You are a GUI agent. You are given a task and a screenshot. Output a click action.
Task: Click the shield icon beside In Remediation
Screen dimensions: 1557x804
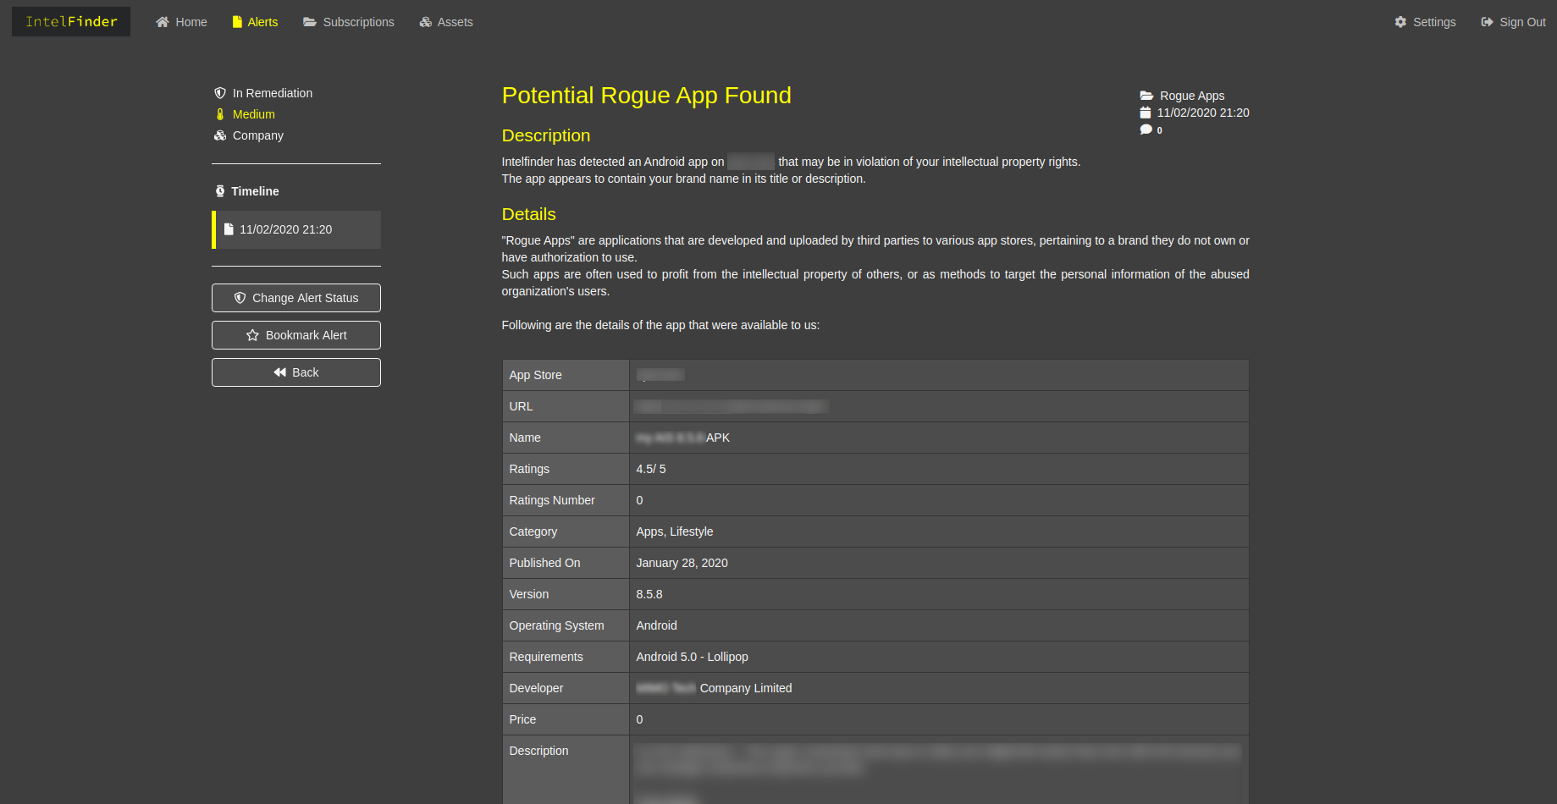pyautogui.click(x=220, y=93)
